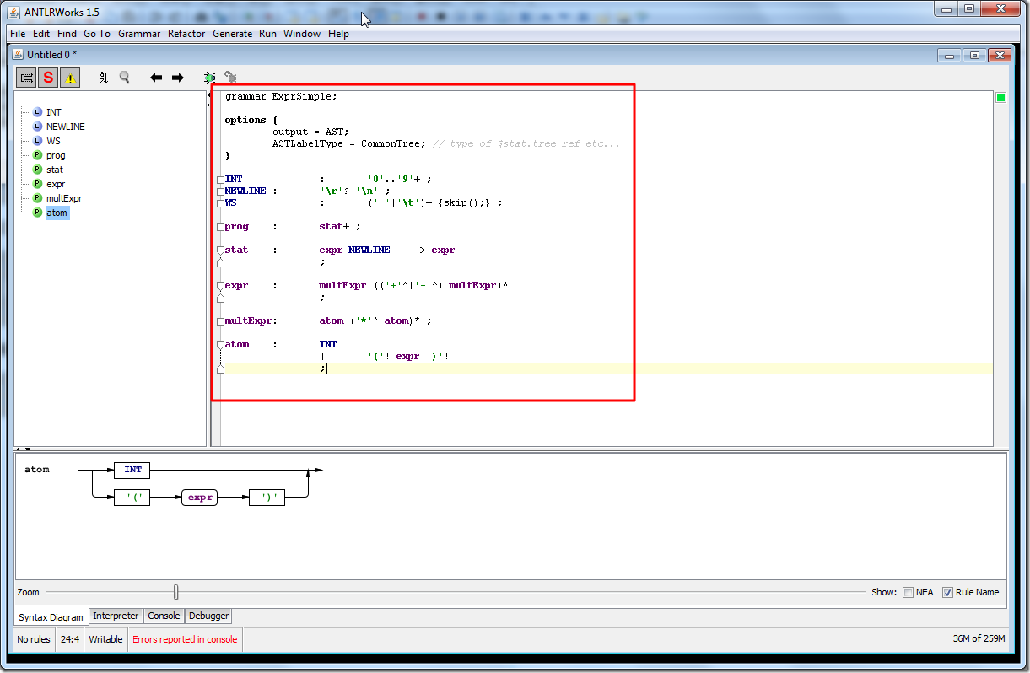
Task: Click the diagram Zoom slider handle
Action: (x=175, y=592)
